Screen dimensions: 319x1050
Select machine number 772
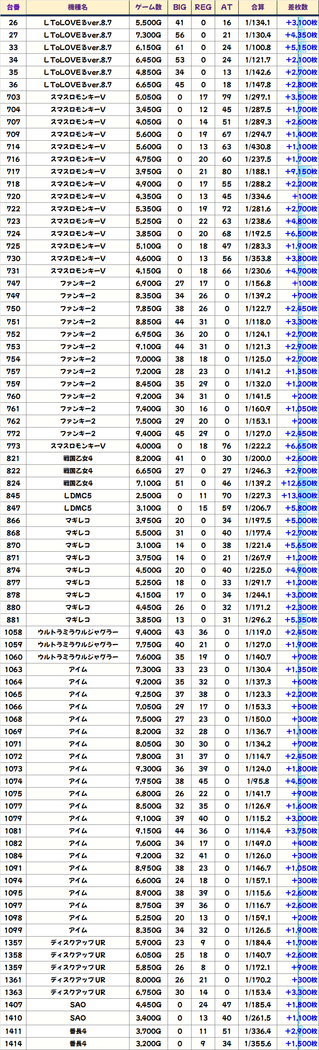pos(13,434)
